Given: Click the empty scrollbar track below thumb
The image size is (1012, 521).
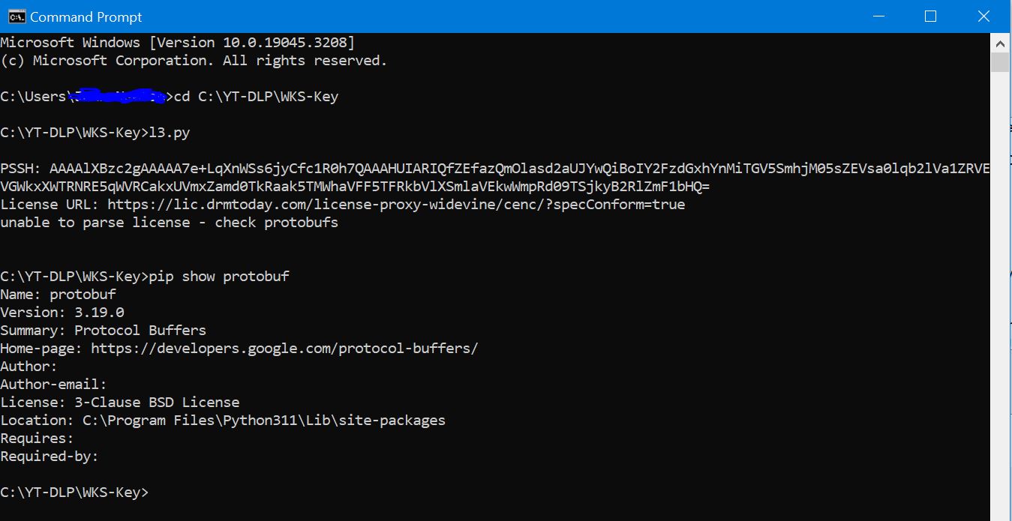Looking at the screenshot, I should click(1000, 300).
